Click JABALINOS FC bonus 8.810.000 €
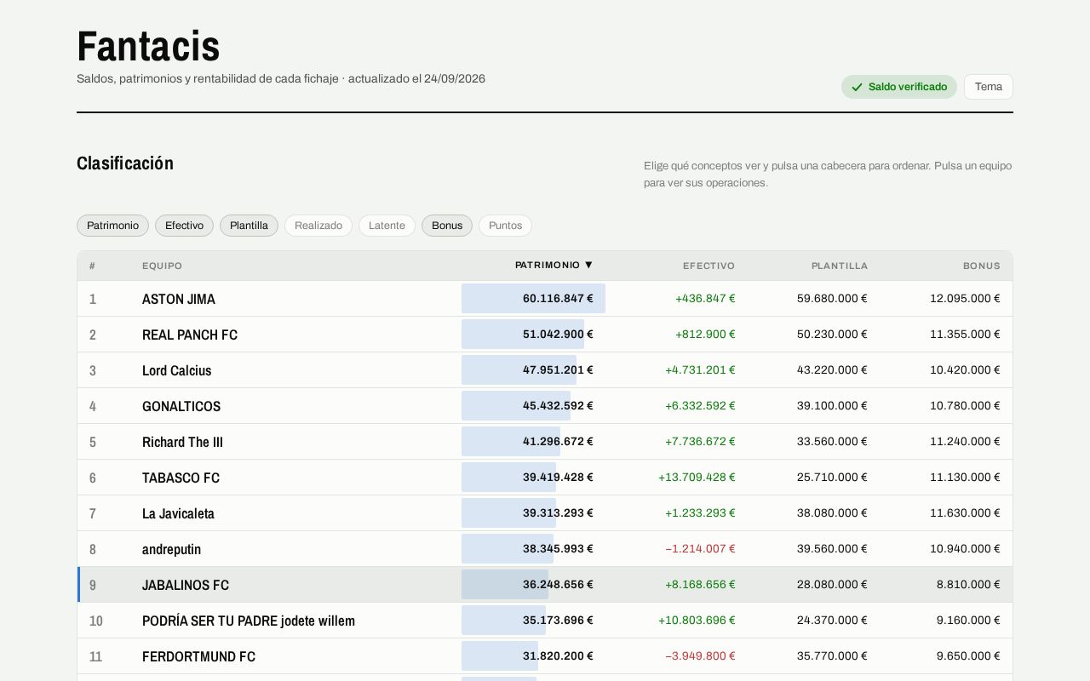 [968, 585]
